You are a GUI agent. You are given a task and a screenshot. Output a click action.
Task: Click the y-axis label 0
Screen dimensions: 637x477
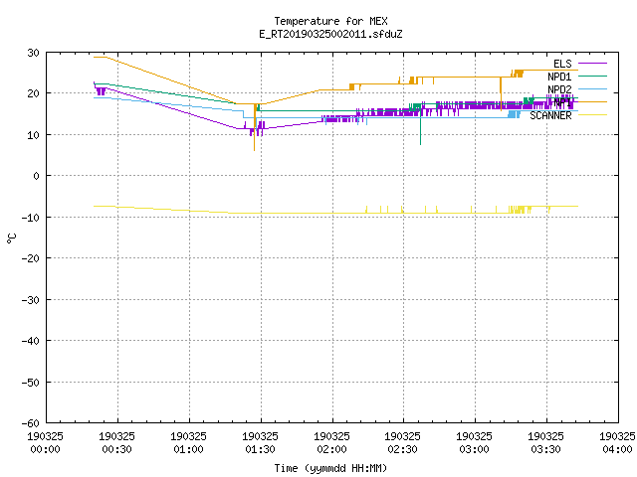(x=36, y=176)
